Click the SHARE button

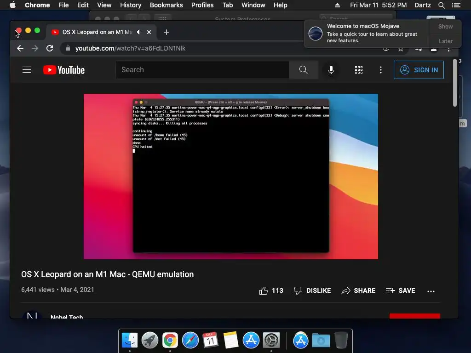358,290
